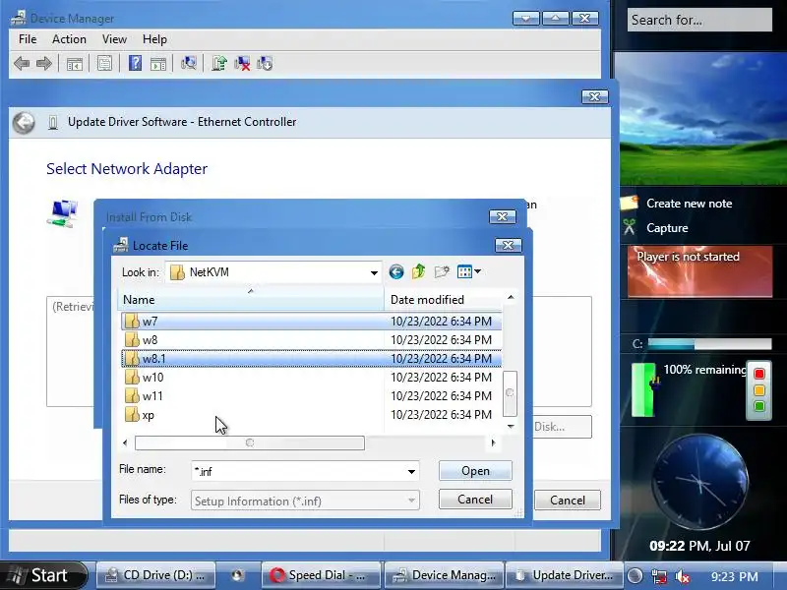Switch to Update Driver taskbar button

click(564, 575)
